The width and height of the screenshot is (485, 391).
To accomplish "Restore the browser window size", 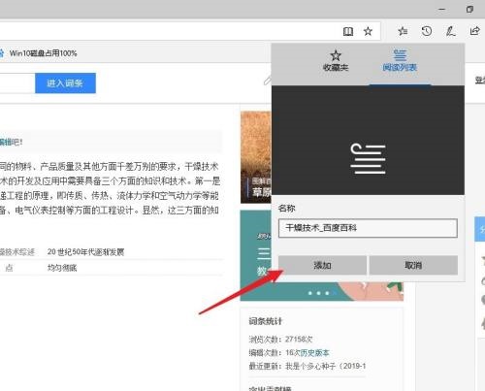I will [469, 10].
